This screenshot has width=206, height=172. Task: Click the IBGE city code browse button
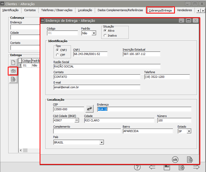[76, 120]
